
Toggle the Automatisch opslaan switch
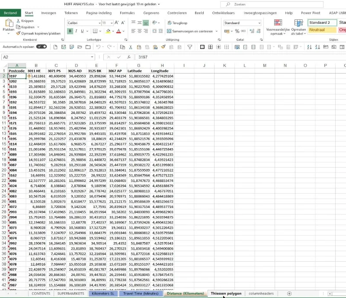42,47
